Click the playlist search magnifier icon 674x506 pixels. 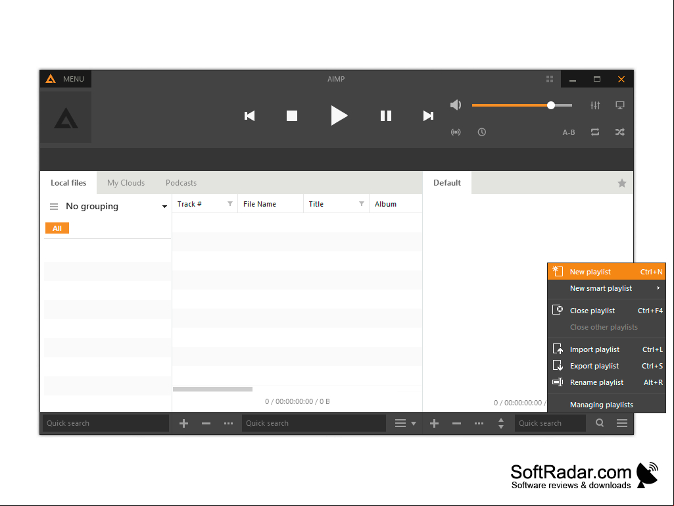point(600,423)
